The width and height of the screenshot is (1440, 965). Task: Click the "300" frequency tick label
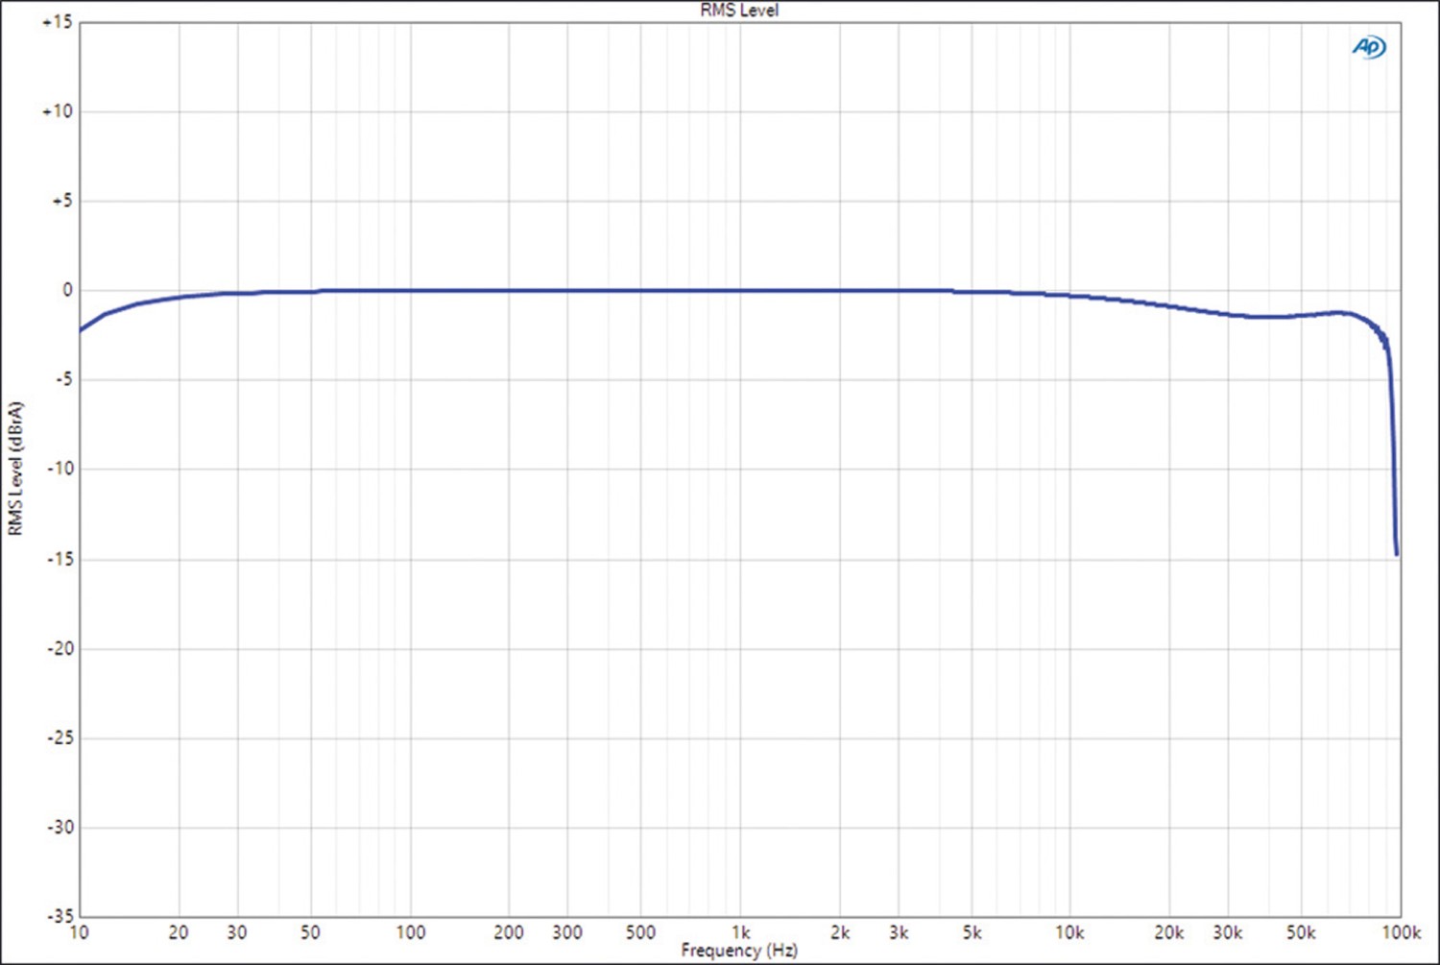click(567, 932)
